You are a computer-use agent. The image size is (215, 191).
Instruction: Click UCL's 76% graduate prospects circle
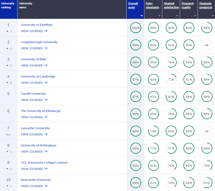pyautogui.click(x=207, y=165)
